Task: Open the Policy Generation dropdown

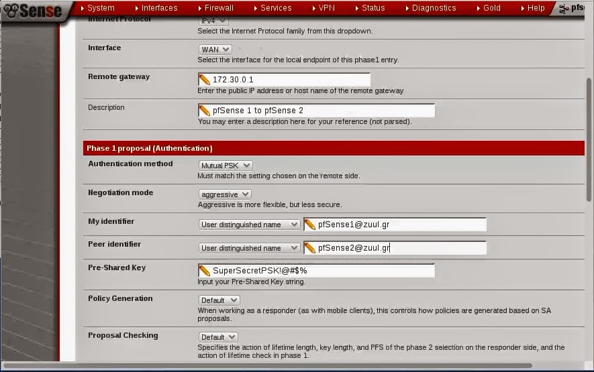Action: tap(219, 300)
